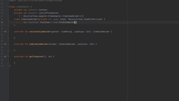Screen dimensions: 179x101
Task: Collapse the onBindViewHolder function fold marker
Action: (8, 44)
